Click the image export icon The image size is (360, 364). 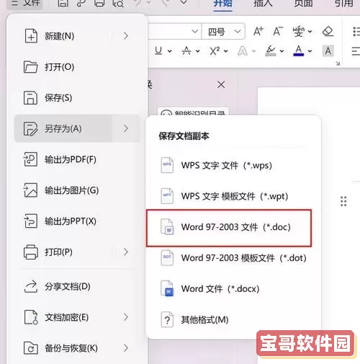click(x=30, y=190)
